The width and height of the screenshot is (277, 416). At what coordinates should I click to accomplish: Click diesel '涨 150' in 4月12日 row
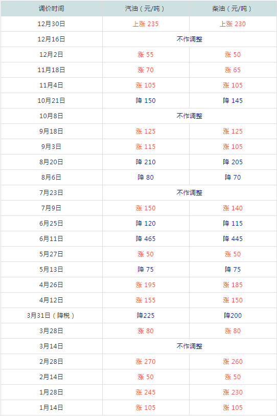pos(233,300)
